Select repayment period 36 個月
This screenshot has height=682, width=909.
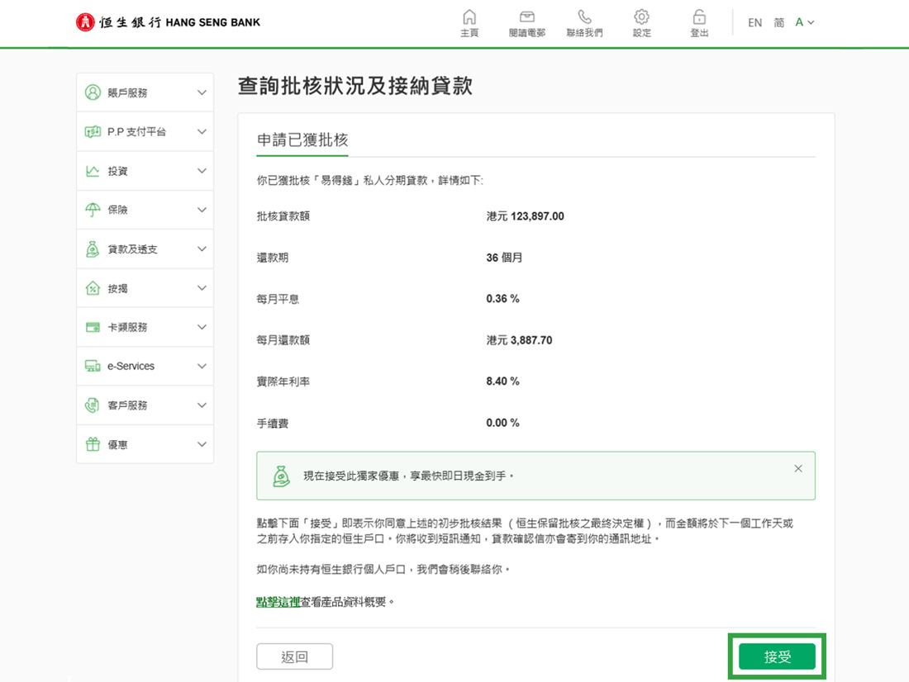[504, 258]
